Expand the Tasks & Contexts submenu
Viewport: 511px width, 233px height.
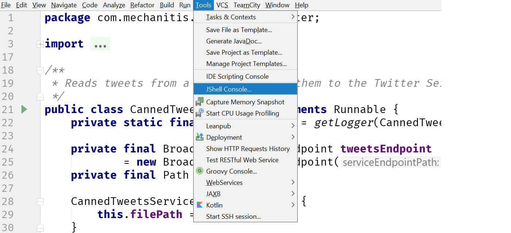click(293, 17)
